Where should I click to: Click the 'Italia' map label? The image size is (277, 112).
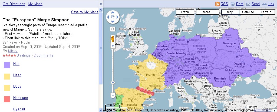click(180, 88)
